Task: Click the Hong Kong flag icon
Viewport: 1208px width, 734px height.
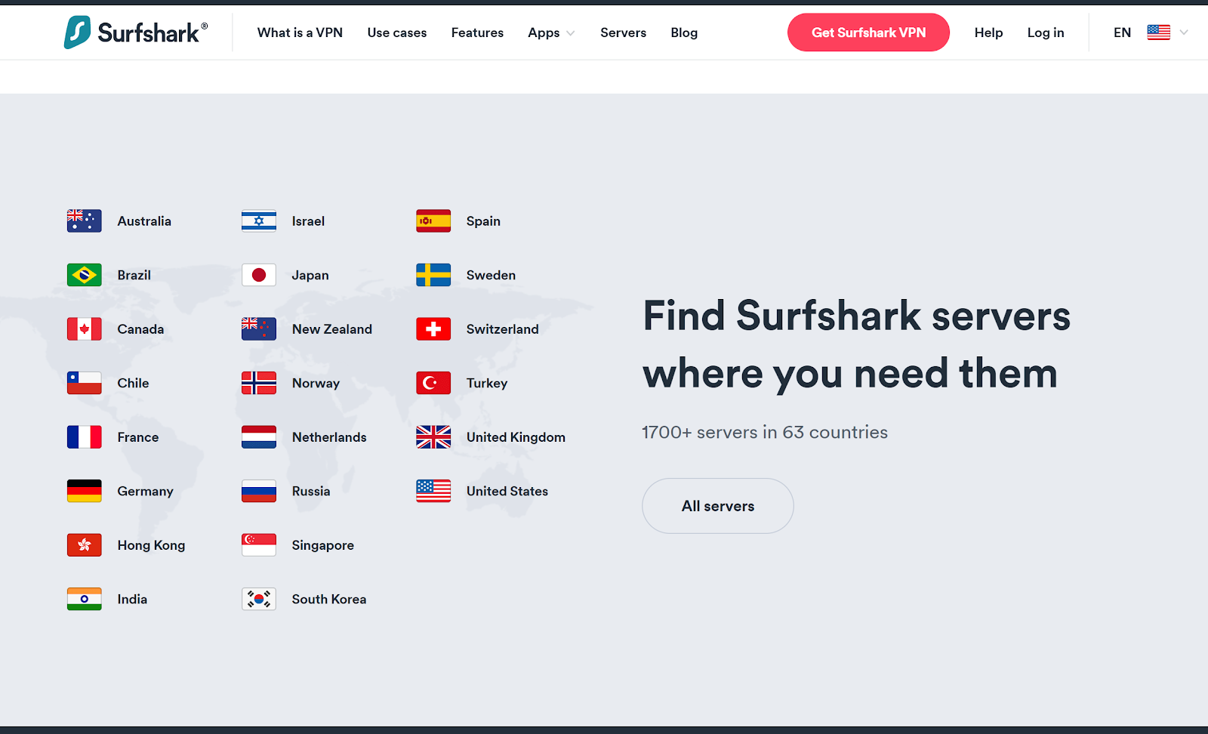Action: pos(84,545)
